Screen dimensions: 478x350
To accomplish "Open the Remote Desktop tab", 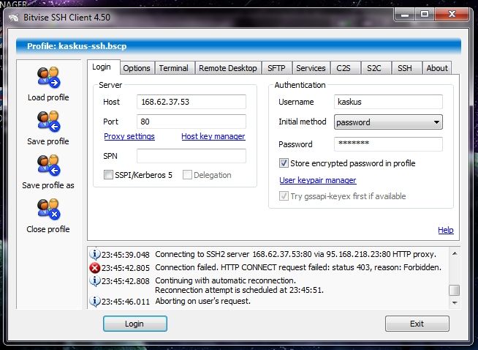I will 228,68.
